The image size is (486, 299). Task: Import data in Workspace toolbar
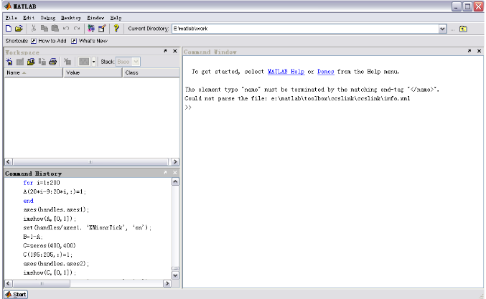31,62
